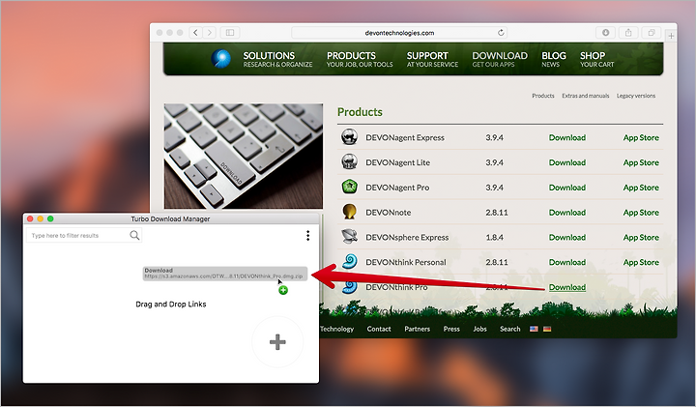Open App Store link for DEVONagent Pro
This screenshot has width=696, height=407.
641,188
